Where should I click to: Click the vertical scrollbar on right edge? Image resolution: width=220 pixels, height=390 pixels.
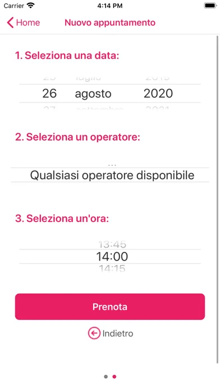[217, 199]
